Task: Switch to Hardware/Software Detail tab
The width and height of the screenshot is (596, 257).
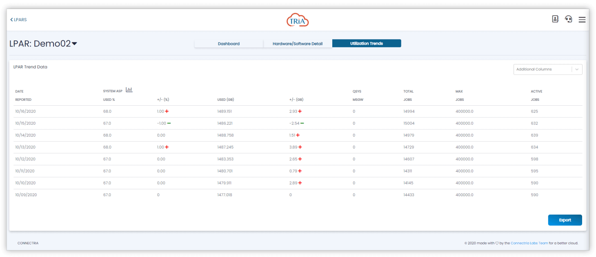Action: click(x=298, y=44)
